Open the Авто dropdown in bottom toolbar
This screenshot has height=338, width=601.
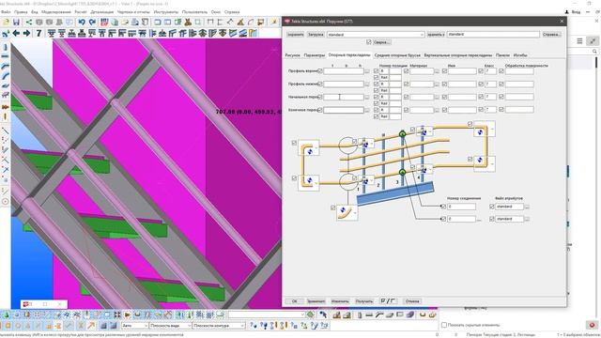pyautogui.click(x=134, y=326)
